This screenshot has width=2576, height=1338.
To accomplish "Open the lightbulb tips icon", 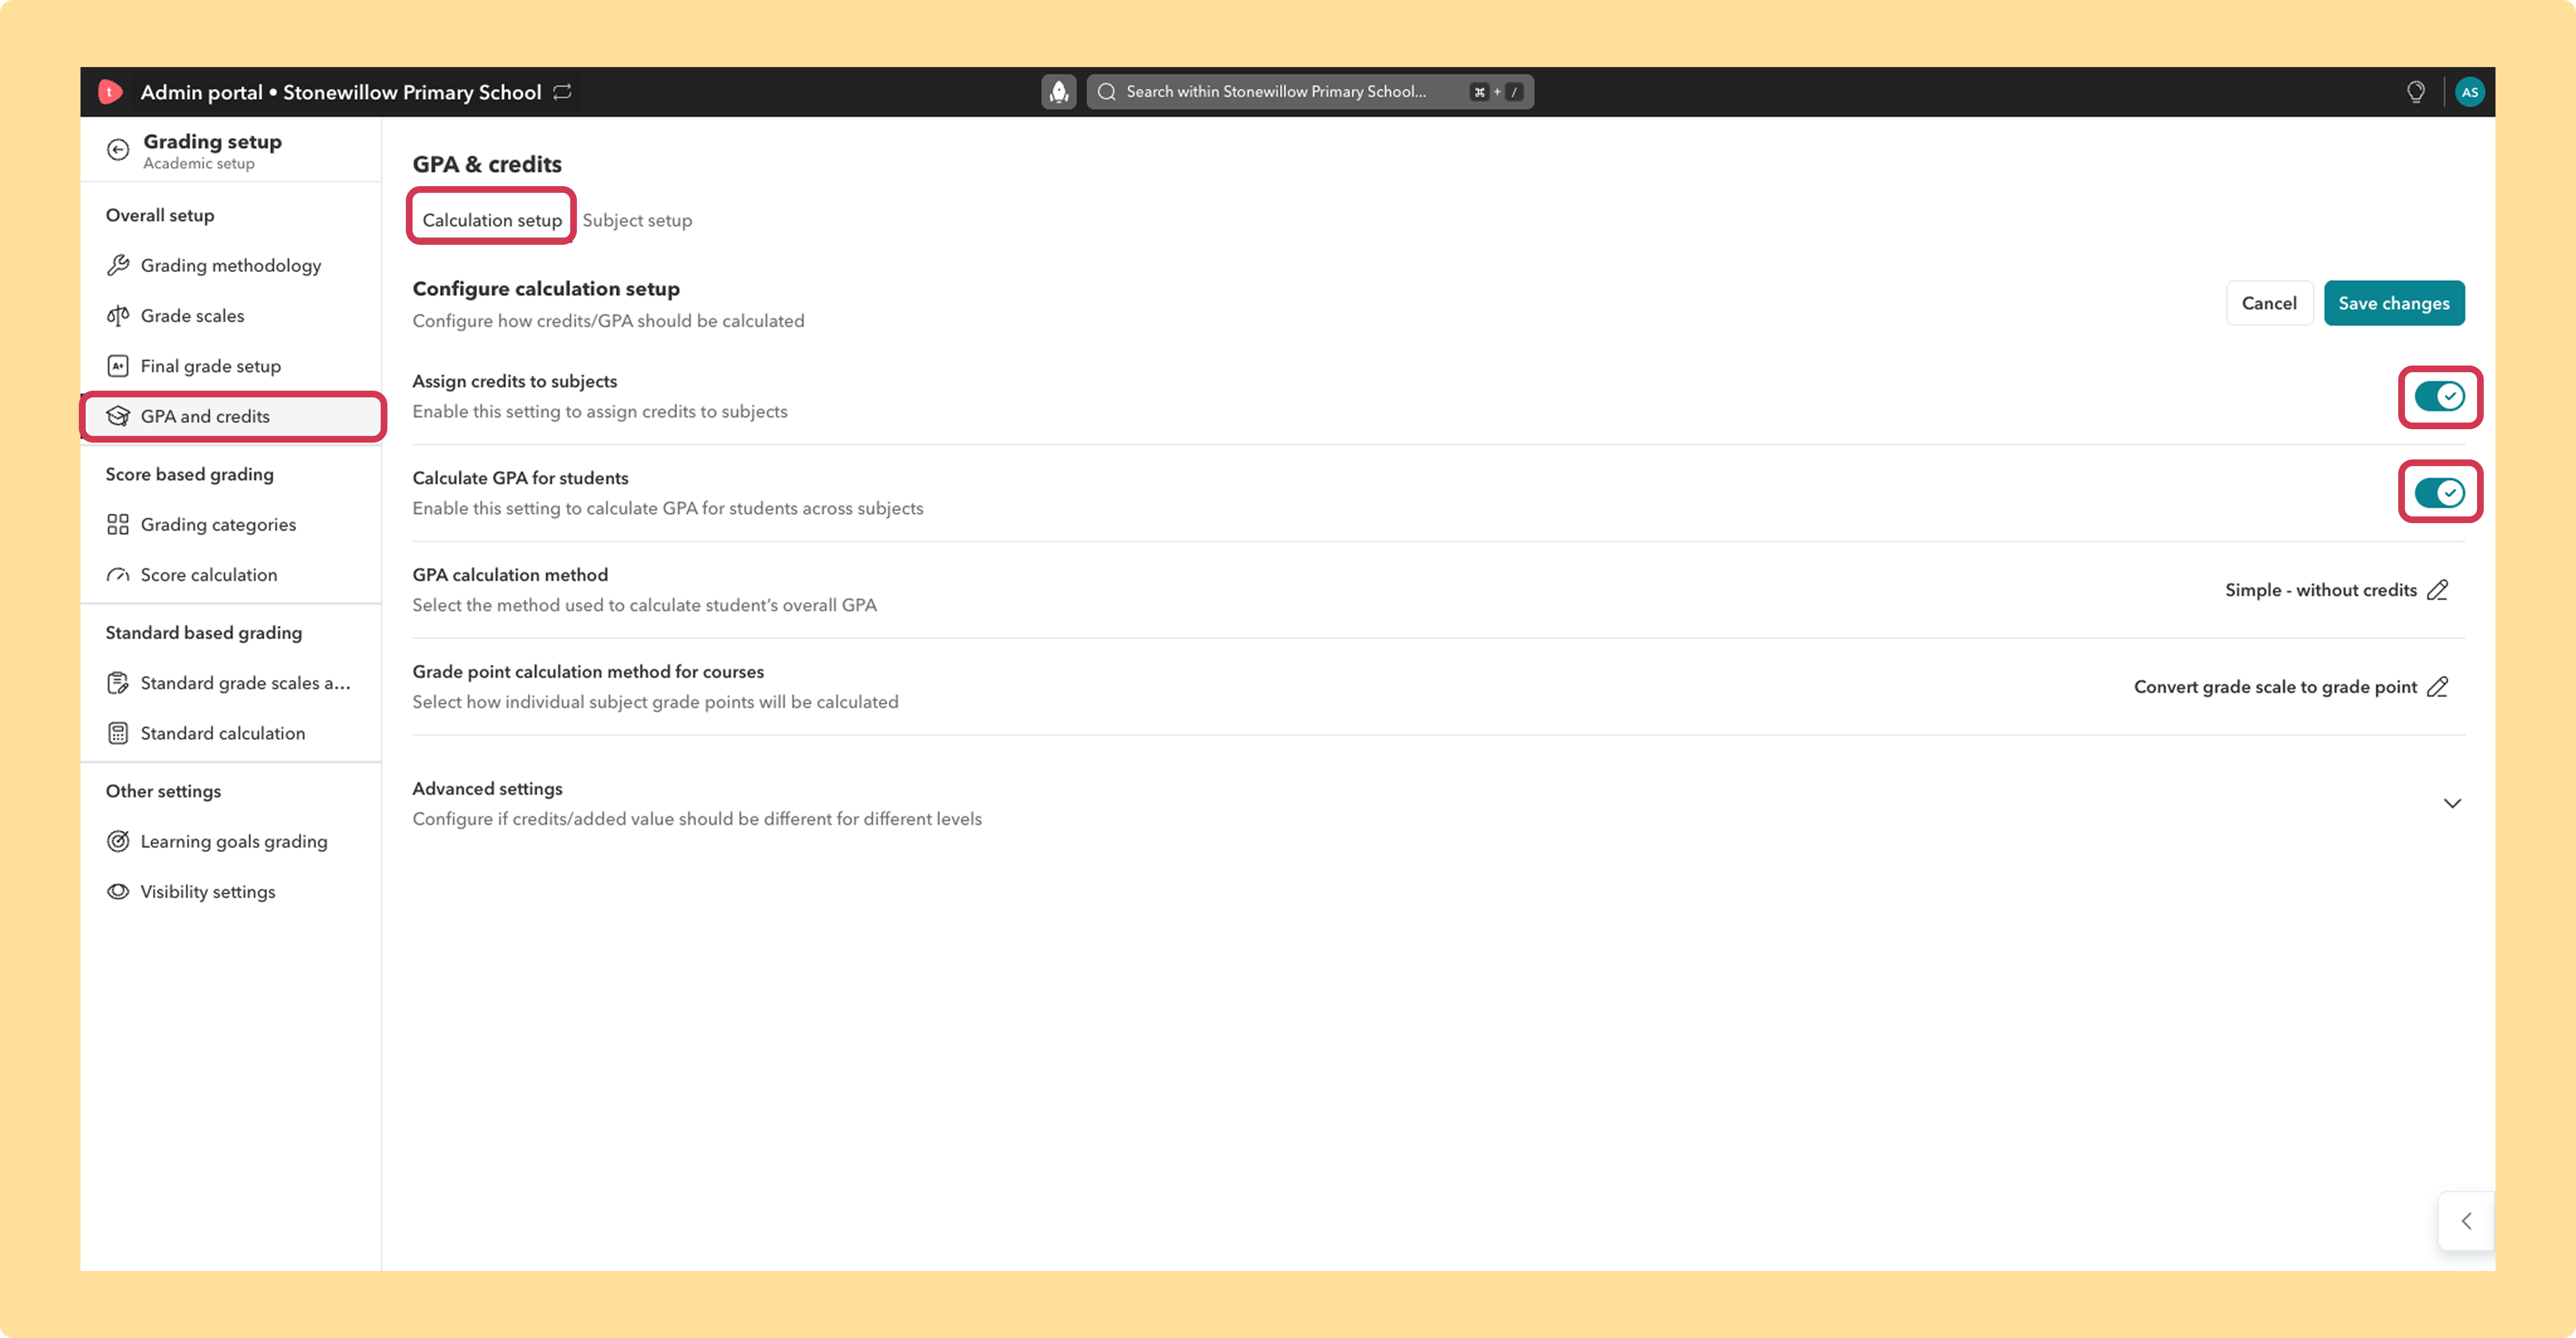I will coord(2415,92).
